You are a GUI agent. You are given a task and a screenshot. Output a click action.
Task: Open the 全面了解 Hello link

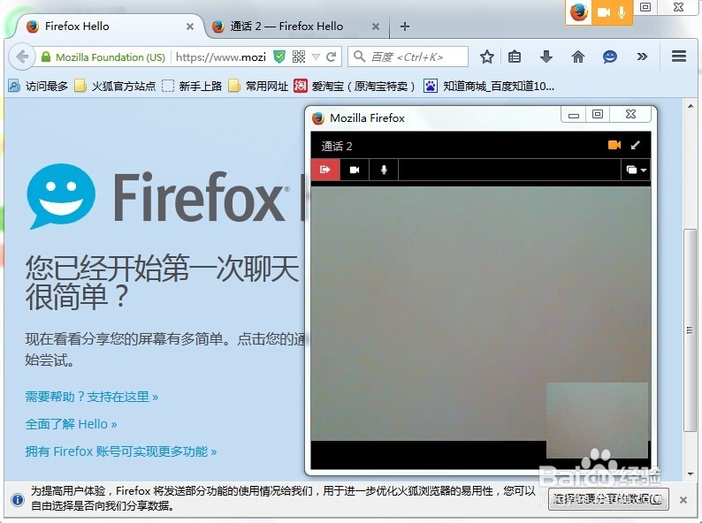pos(72,424)
